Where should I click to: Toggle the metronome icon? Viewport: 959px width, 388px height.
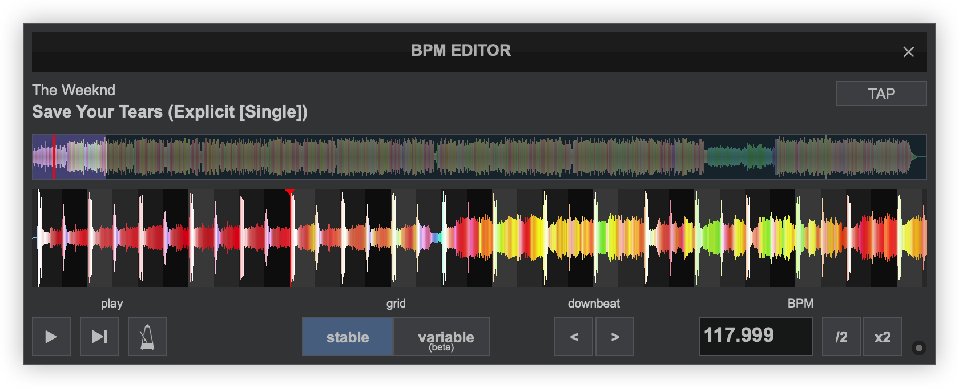click(147, 337)
